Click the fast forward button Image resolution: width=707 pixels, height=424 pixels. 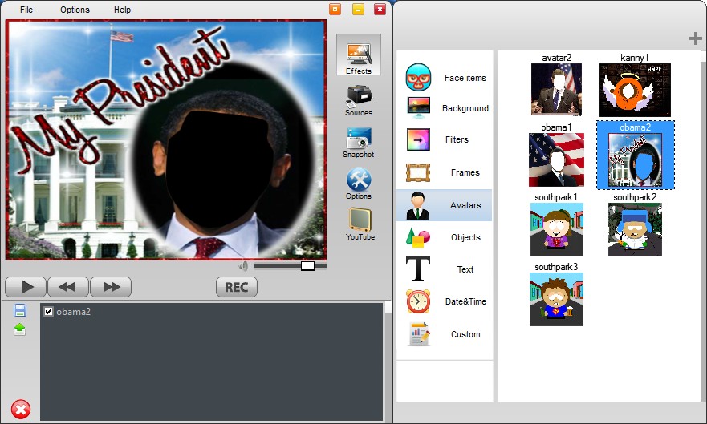[111, 287]
